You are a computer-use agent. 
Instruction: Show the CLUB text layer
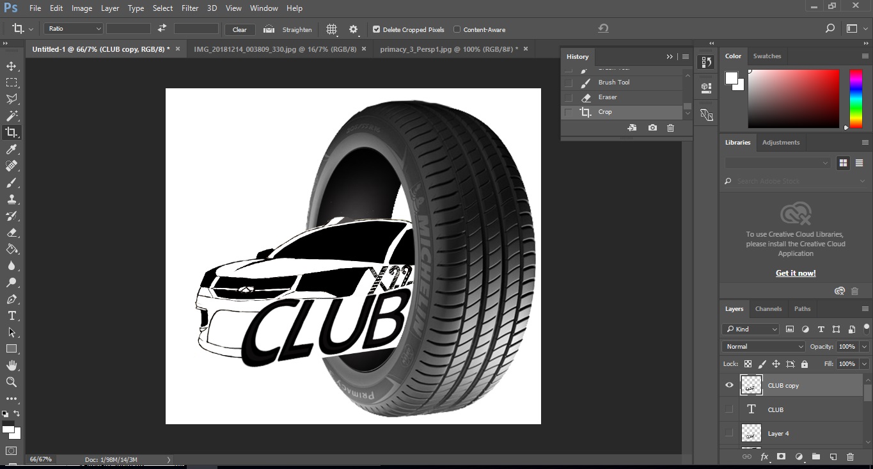[729, 409]
